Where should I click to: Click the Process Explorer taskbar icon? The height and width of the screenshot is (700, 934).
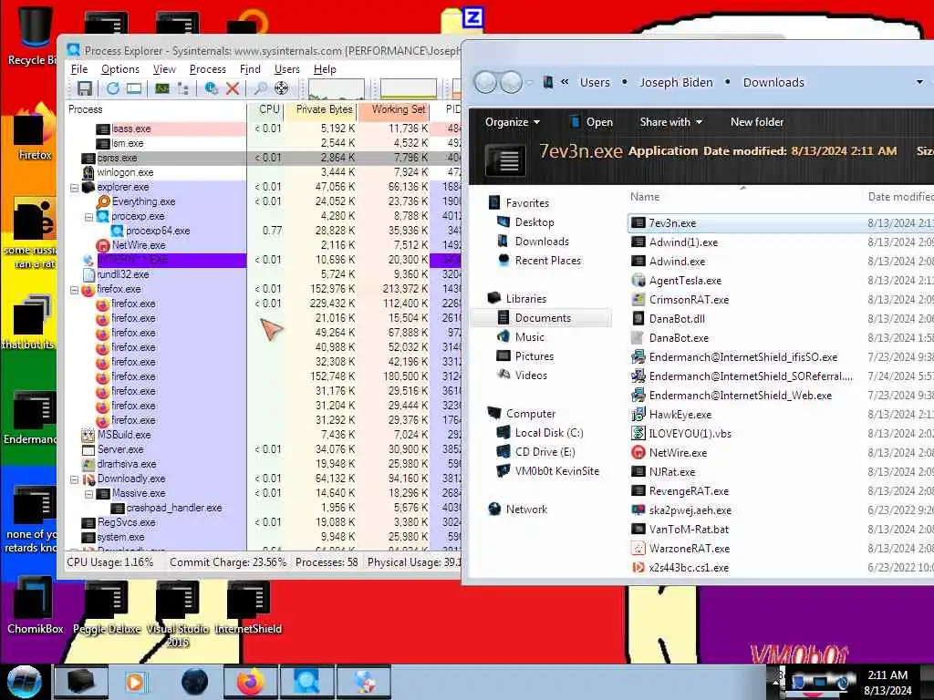pyautogui.click(x=306, y=682)
